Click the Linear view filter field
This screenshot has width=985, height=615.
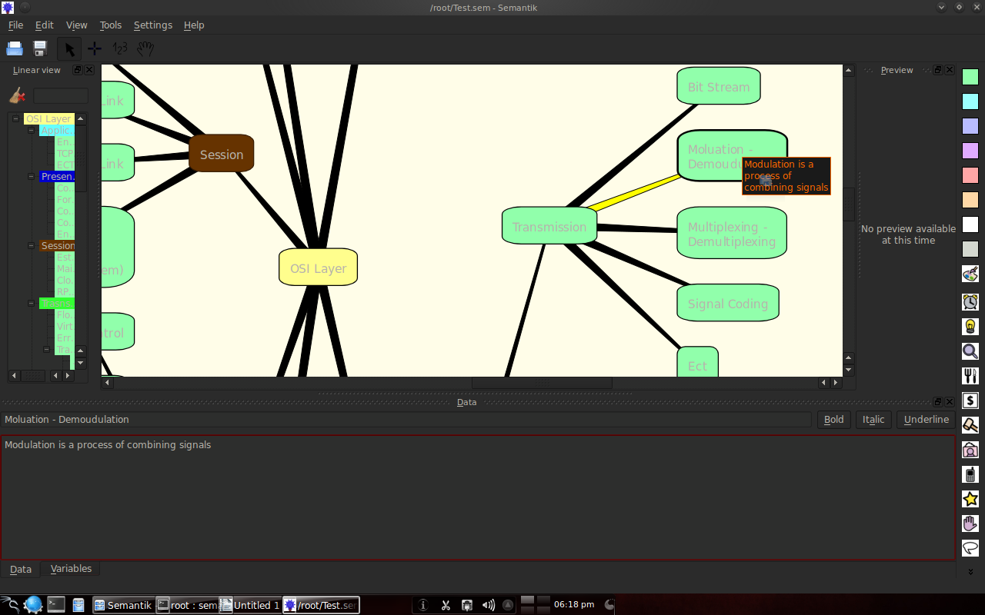[x=61, y=96]
